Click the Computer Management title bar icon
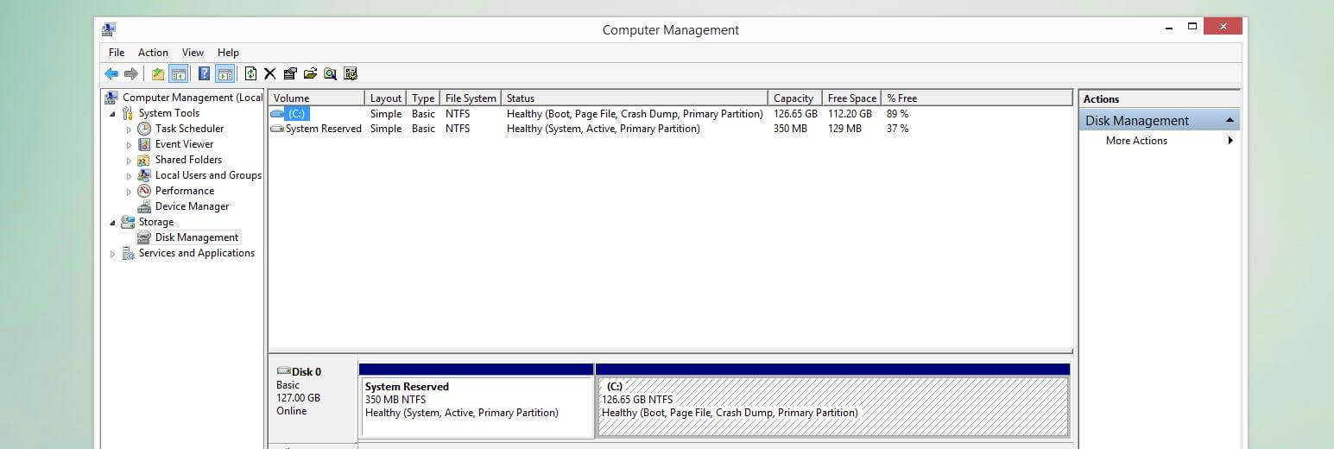This screenshot has height=449, width=1334. coord(109,29)
